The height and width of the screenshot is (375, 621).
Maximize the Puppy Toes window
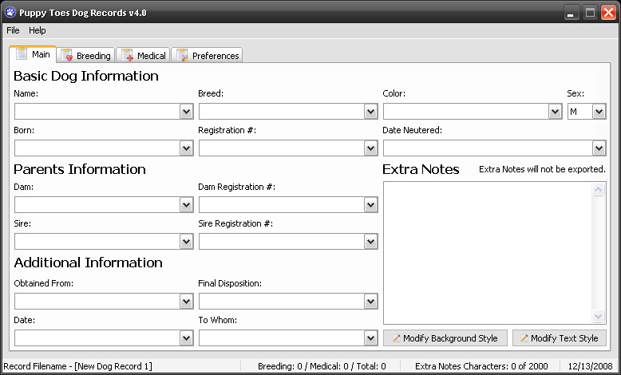coord(590,13)
